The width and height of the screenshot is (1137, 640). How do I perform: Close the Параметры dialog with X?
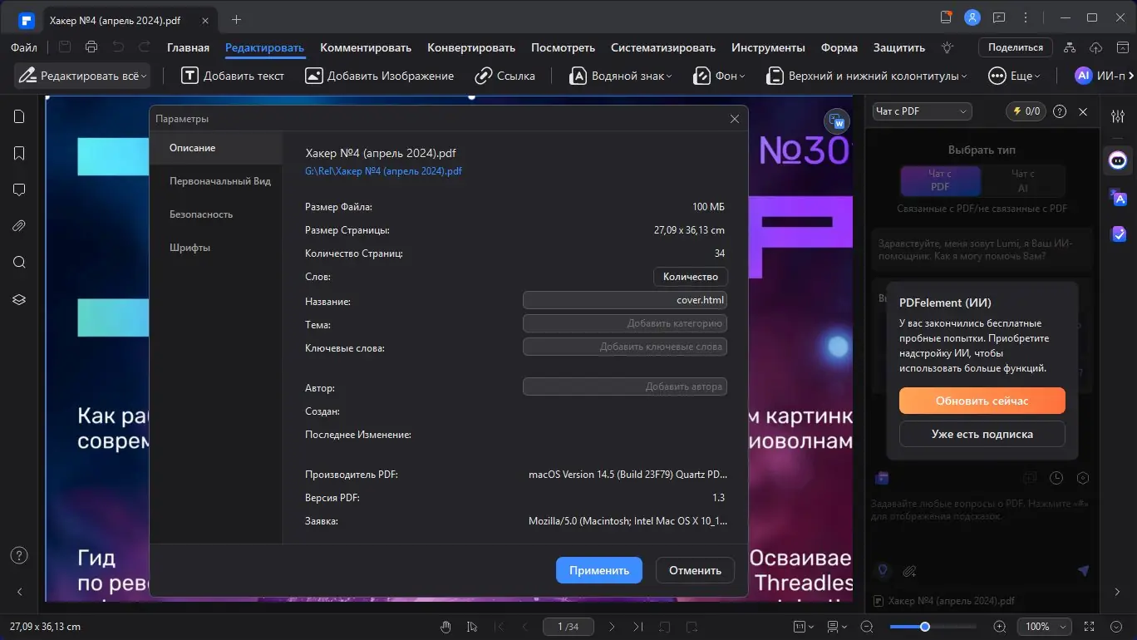click(735, 119)
